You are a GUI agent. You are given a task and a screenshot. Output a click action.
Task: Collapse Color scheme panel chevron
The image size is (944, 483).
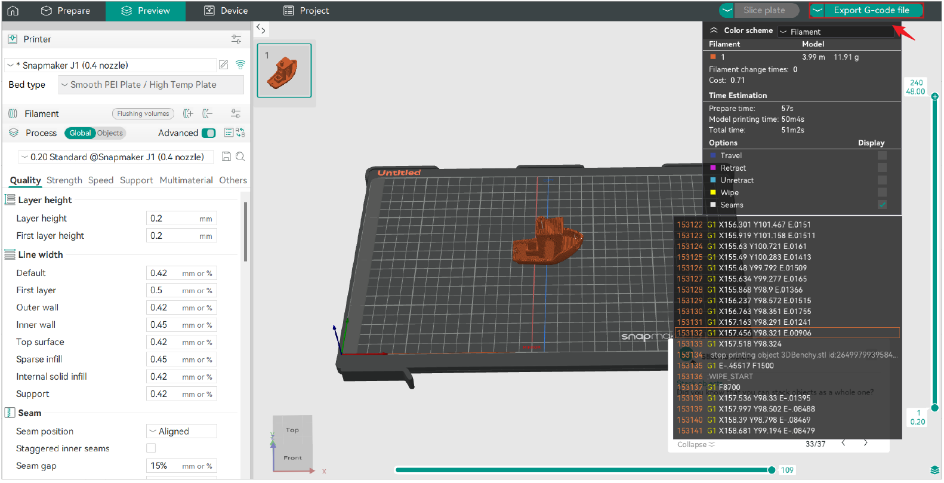coord(714,30)
